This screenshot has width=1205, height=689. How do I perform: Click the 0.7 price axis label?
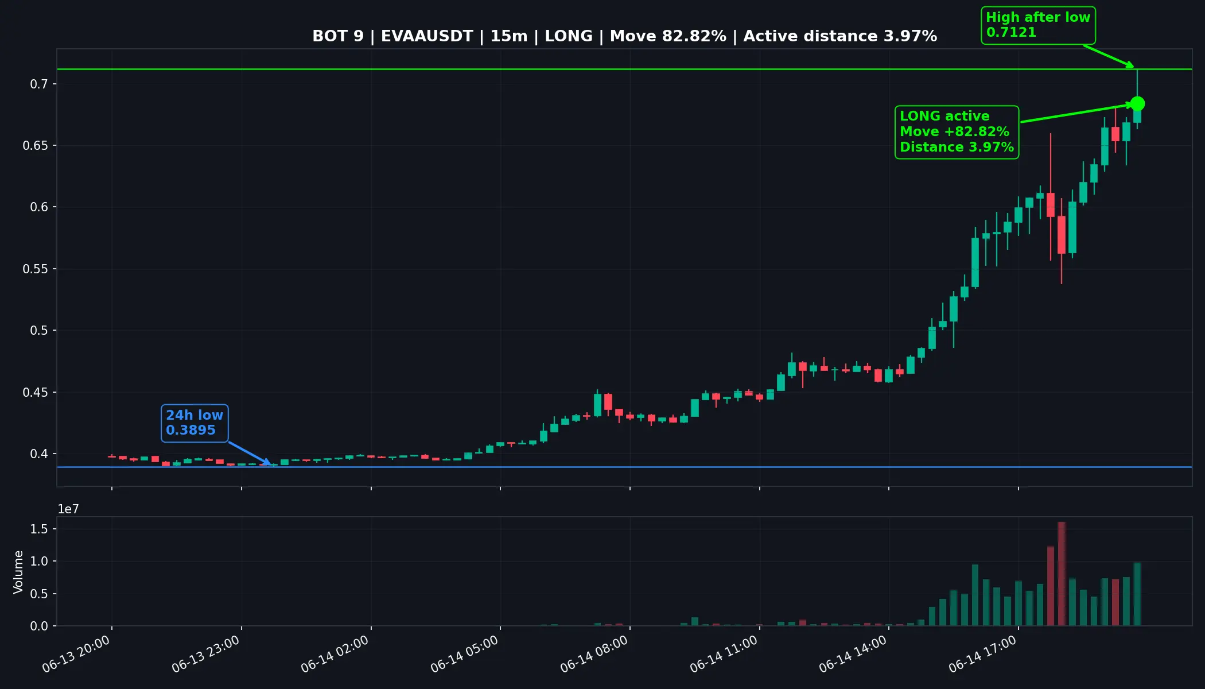pyautogui.click(x=39, y=84)
